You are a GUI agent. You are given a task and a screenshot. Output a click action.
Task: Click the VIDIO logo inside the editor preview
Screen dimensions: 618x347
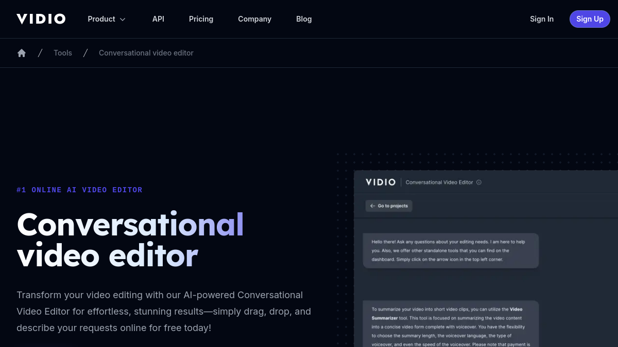381,182
